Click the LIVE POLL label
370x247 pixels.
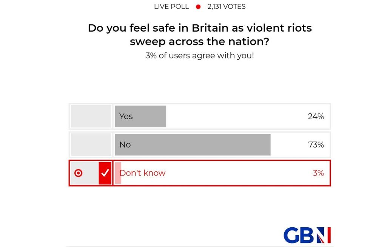(171, 6)
